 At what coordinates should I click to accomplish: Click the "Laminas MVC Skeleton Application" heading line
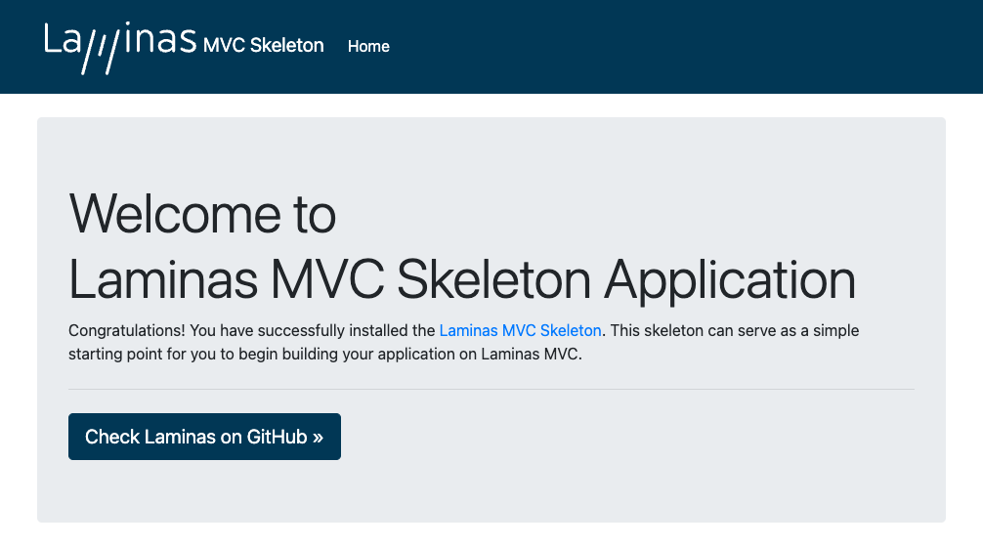click(x=462, y=280)
